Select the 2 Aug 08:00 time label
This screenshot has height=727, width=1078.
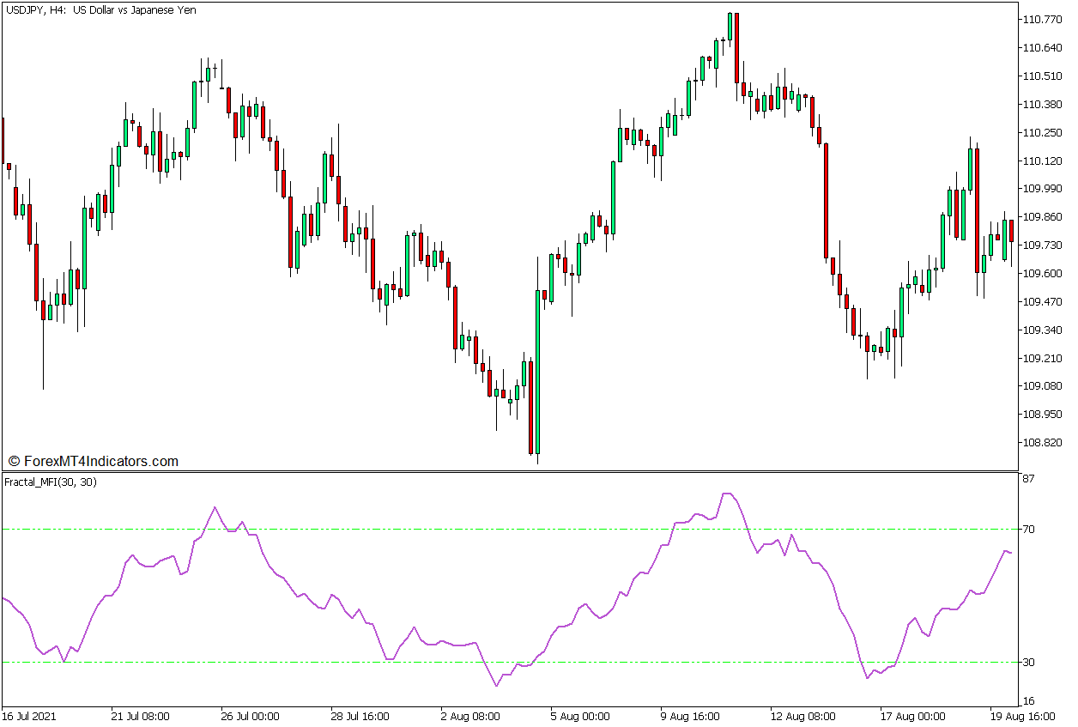pos(469,716)
